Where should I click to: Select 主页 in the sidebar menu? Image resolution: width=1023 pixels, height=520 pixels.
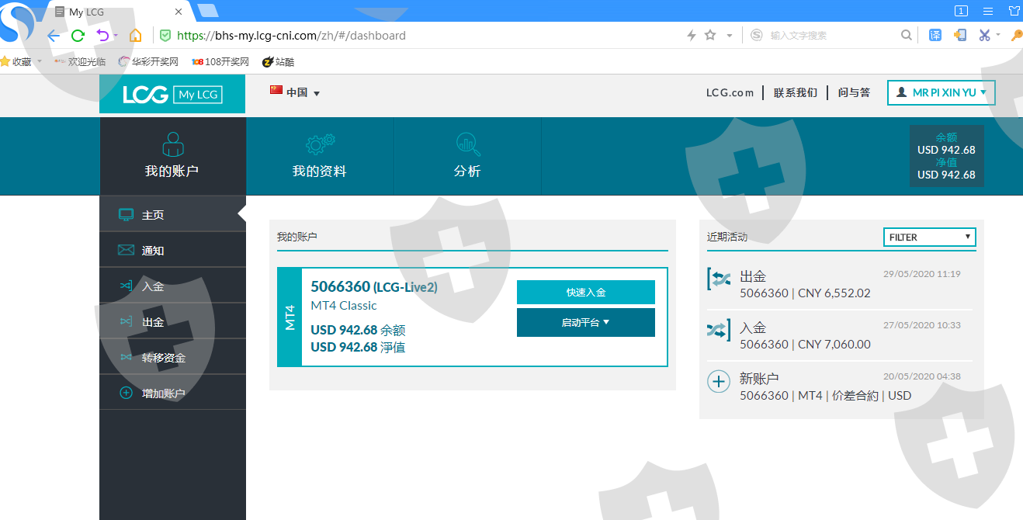point(172,215)
